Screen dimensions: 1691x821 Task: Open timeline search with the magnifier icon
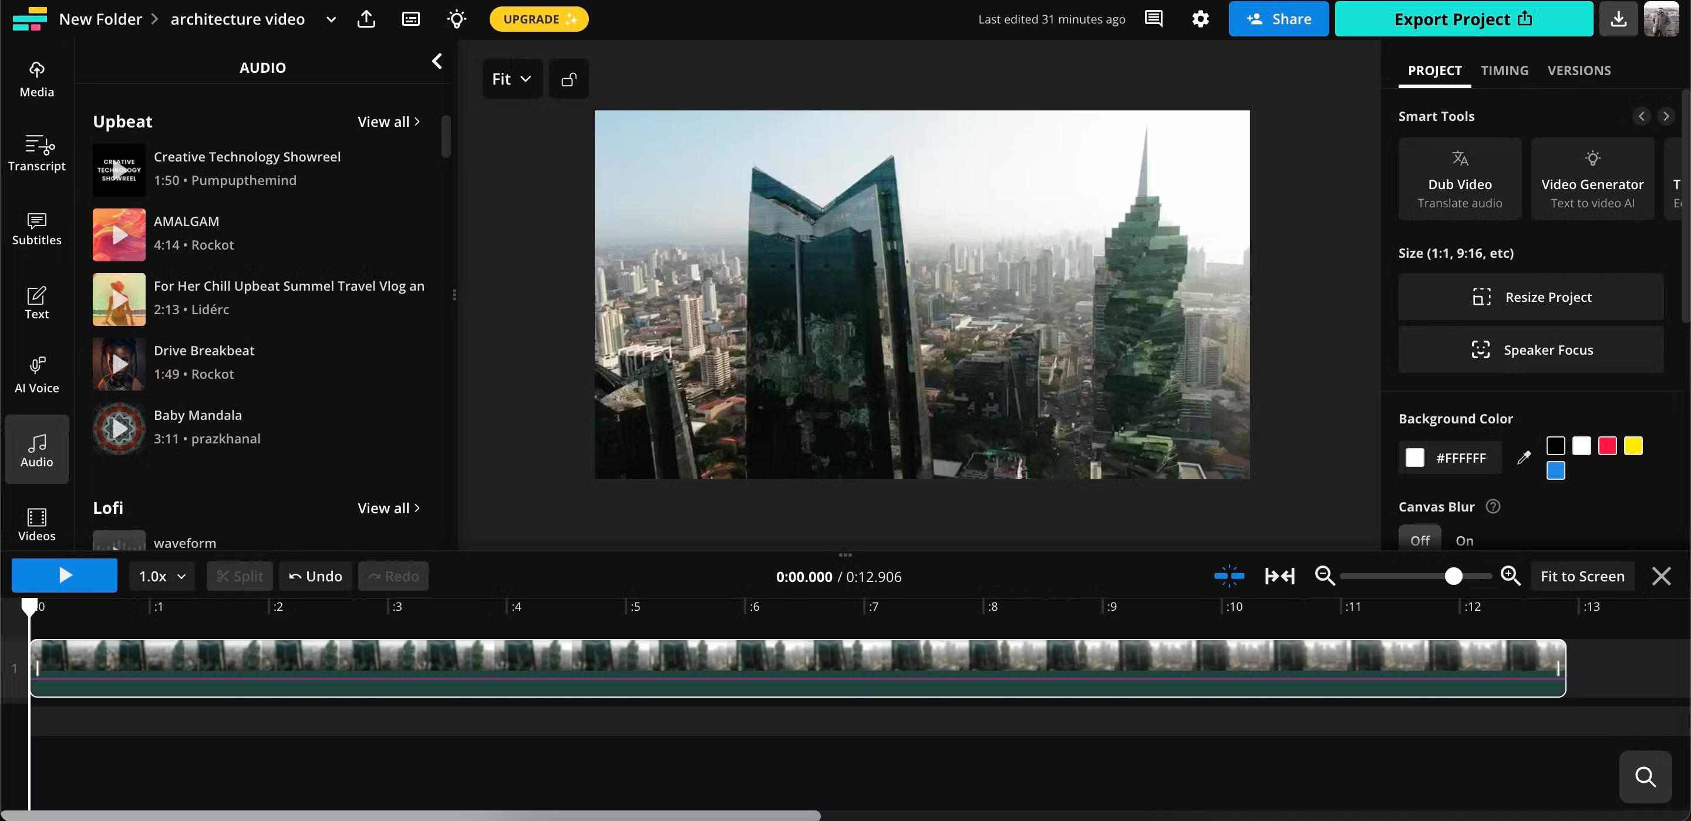(1645, 777)
